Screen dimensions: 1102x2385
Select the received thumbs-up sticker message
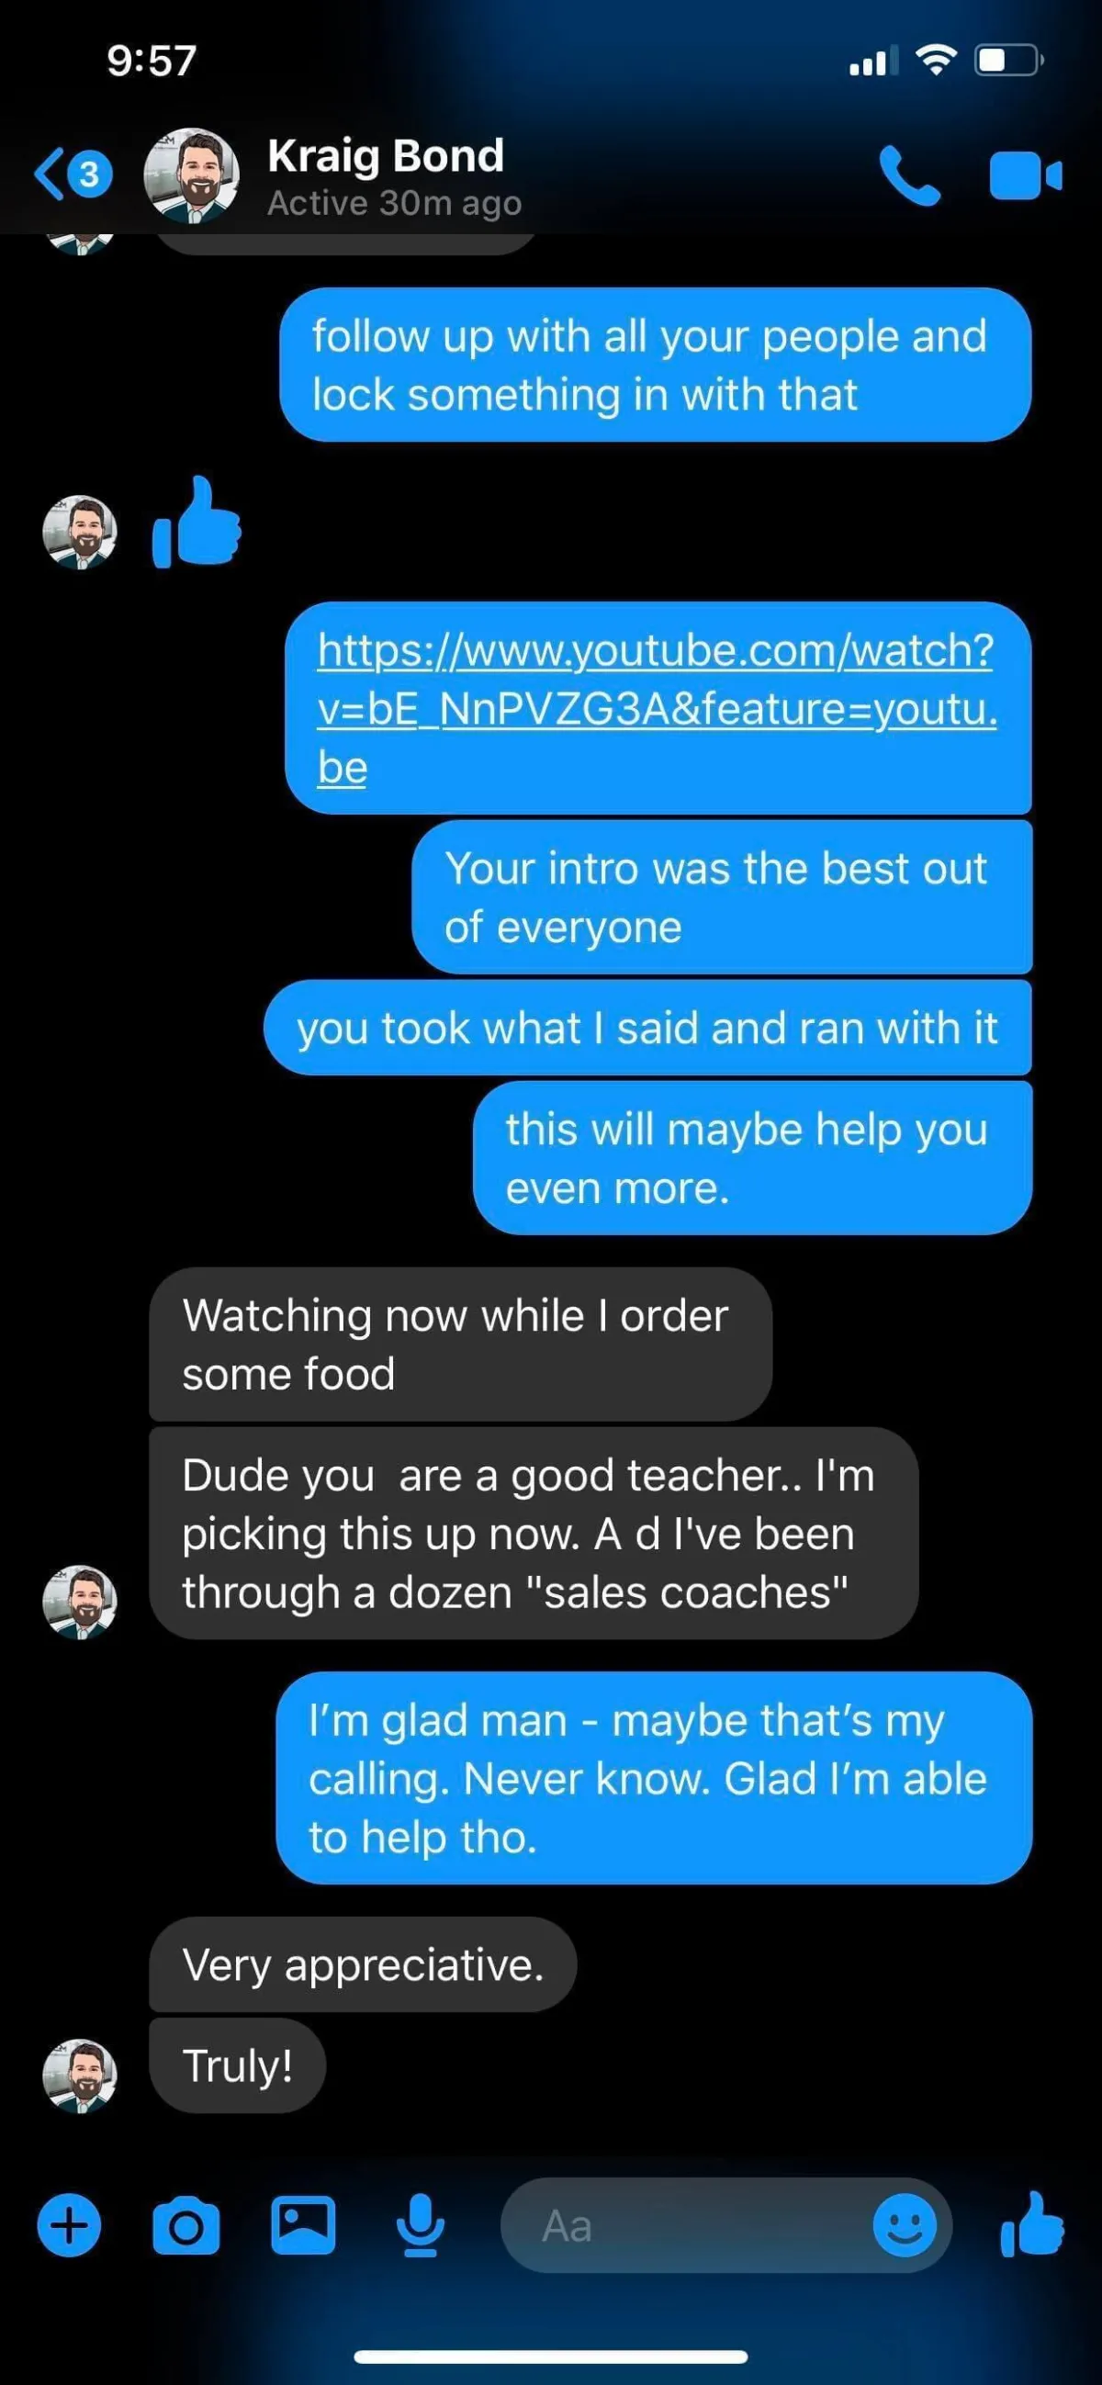coord(197,523)
